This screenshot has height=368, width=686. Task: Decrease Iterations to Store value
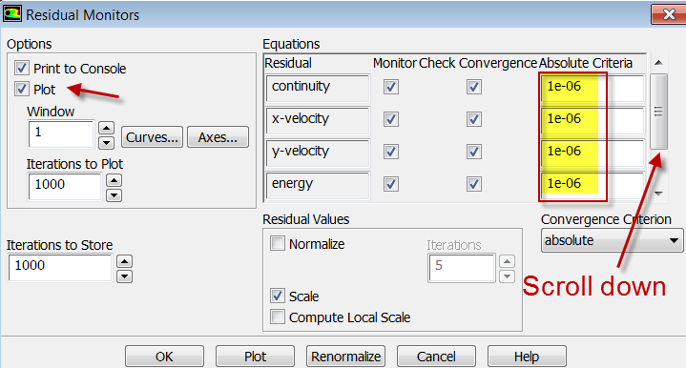coord(124,276)
